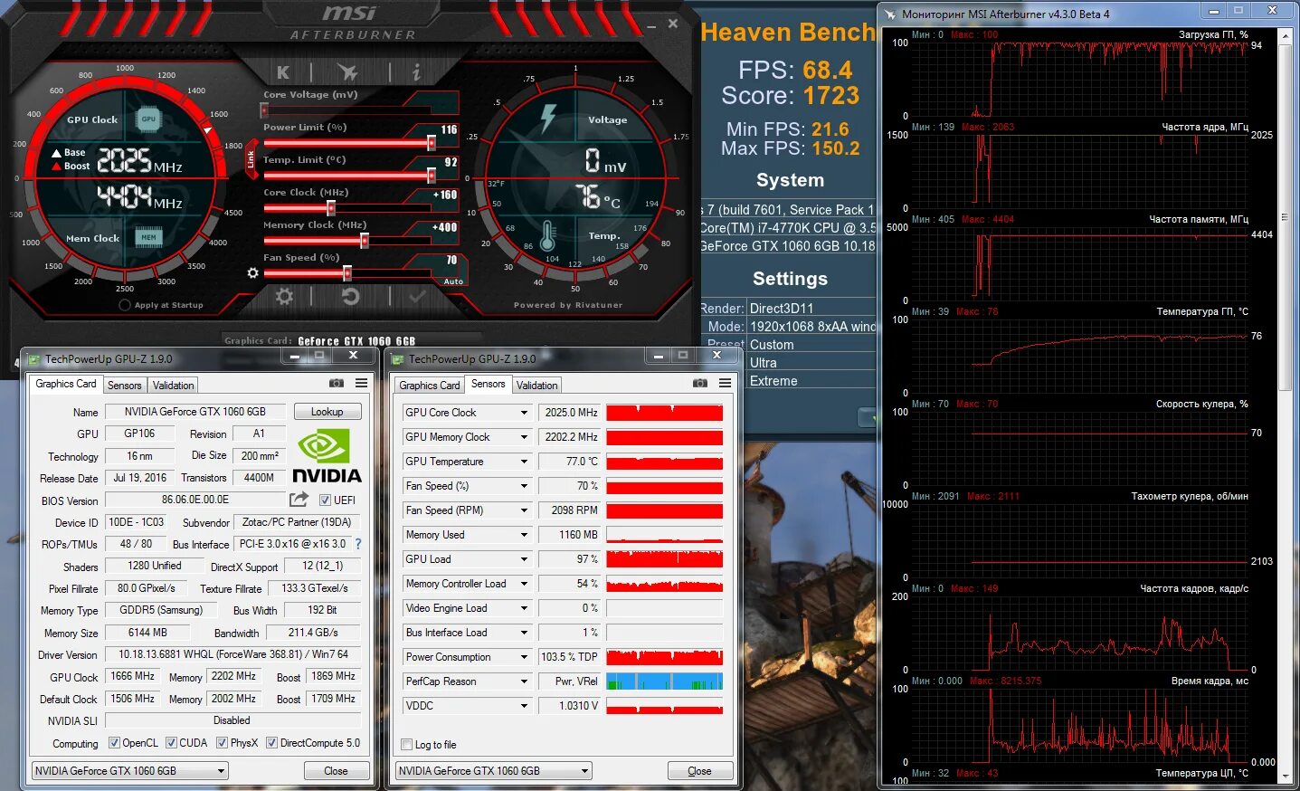Click Close button in right GPU-Z window
Viewport: 1300px width, 791px height.
pos(699,771)
